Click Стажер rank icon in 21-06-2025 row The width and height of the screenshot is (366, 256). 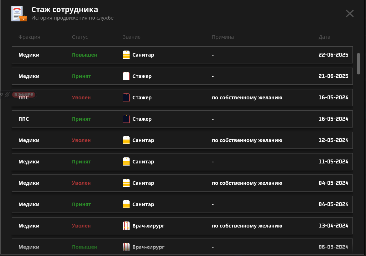tap(126, 76)
